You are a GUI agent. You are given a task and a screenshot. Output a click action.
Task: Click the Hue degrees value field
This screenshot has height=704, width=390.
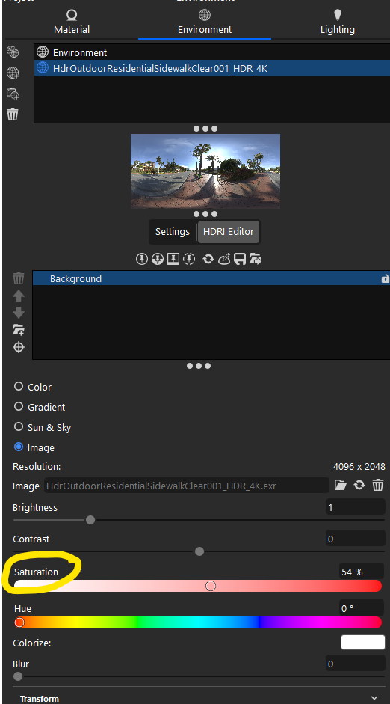click(x=361, y=608)
